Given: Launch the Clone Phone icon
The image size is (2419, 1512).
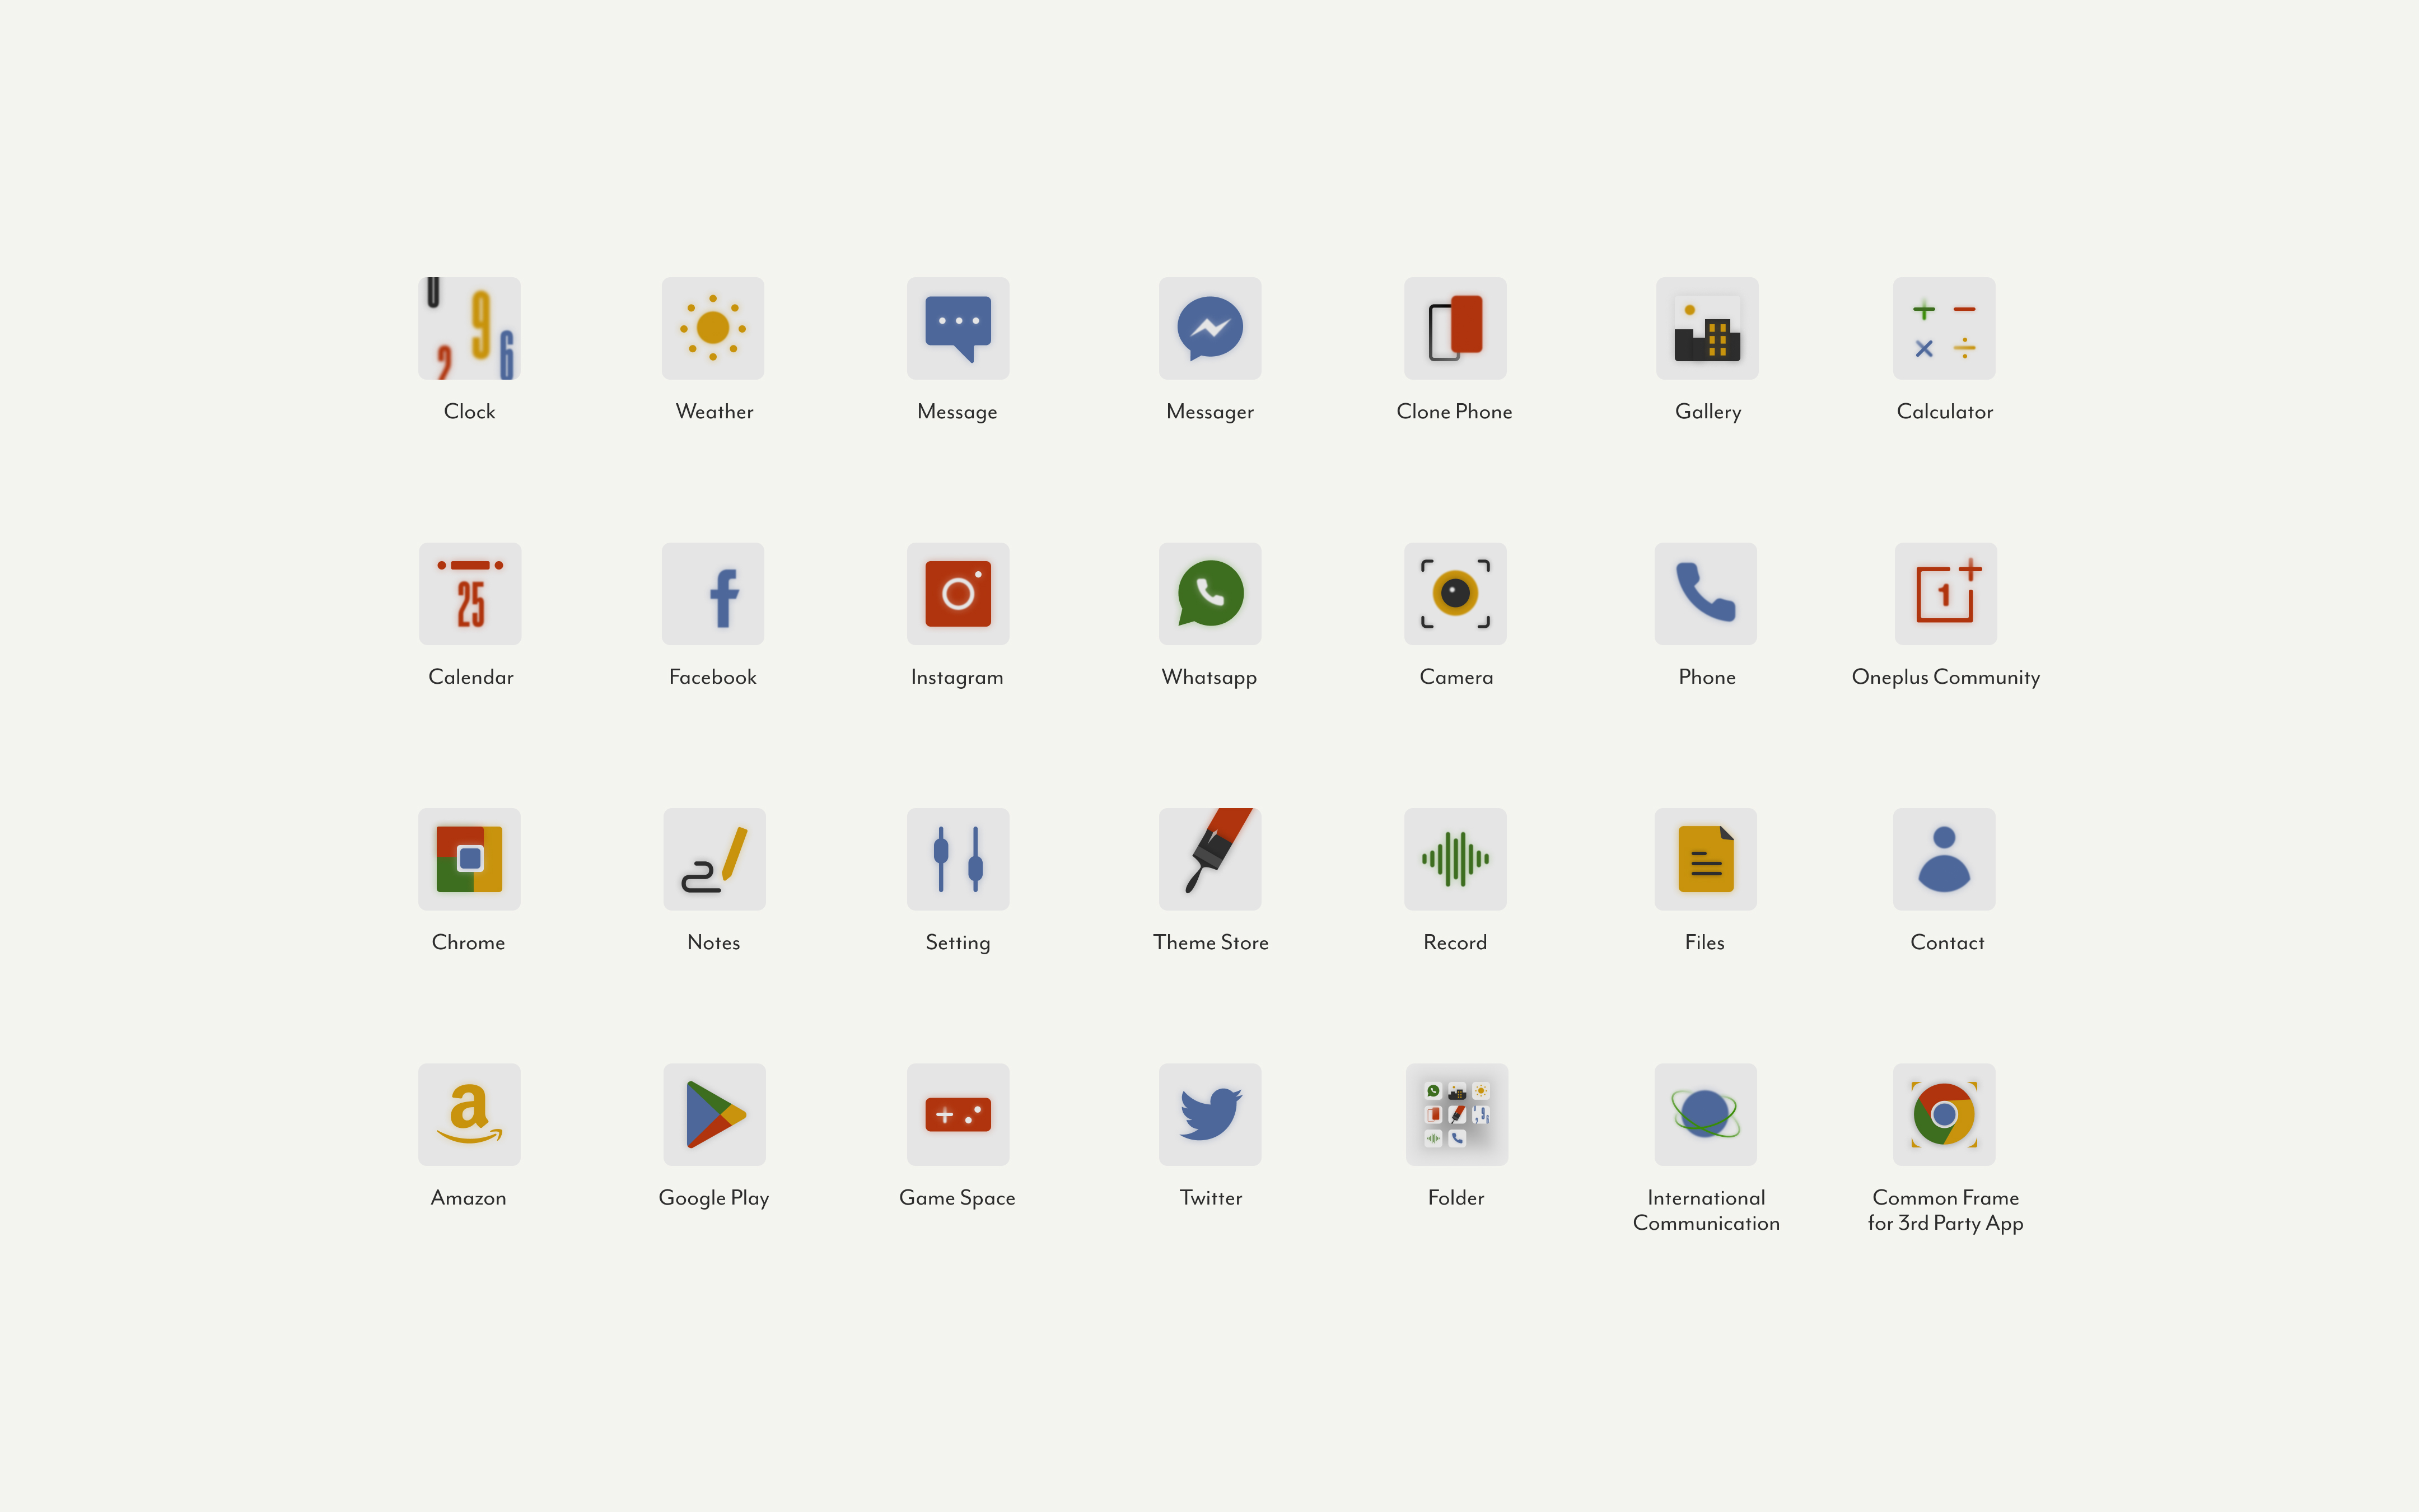Looking at the screenshot, I should coord(1454,328).
